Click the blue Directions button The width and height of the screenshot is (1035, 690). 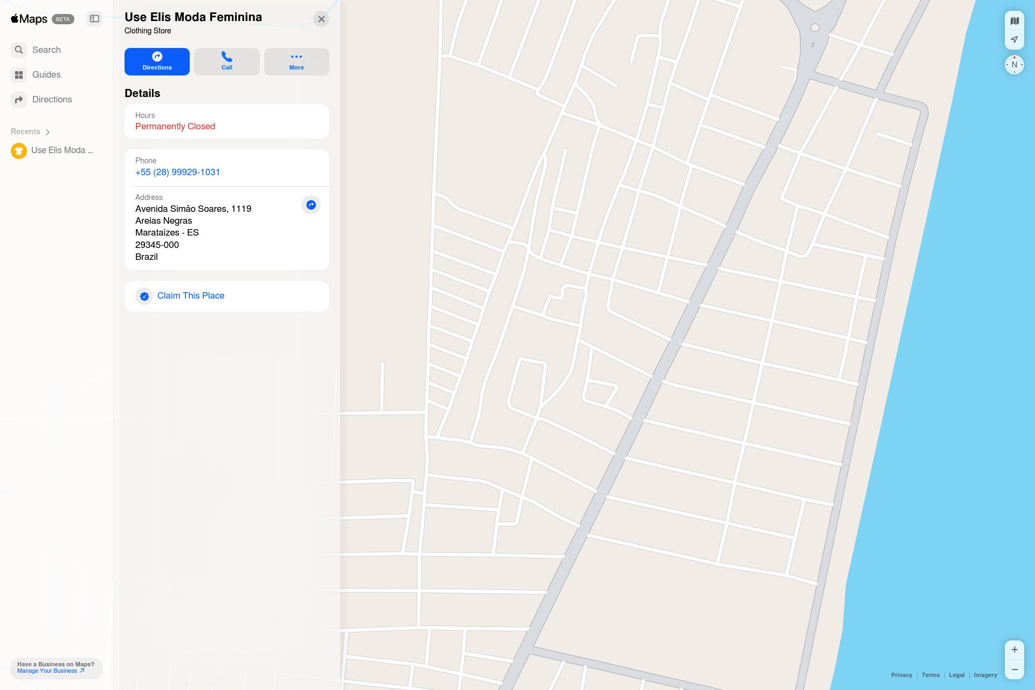tap(157, 61)
